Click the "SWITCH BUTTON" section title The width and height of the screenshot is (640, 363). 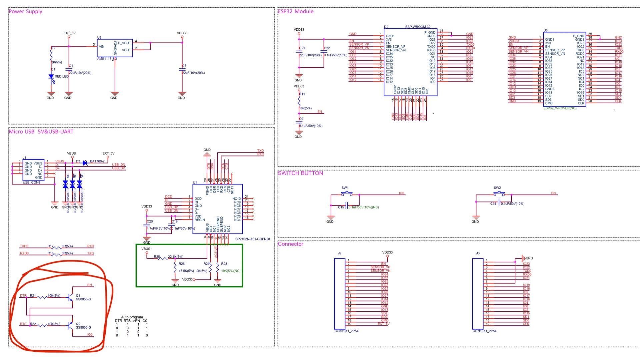click(300, 173)
